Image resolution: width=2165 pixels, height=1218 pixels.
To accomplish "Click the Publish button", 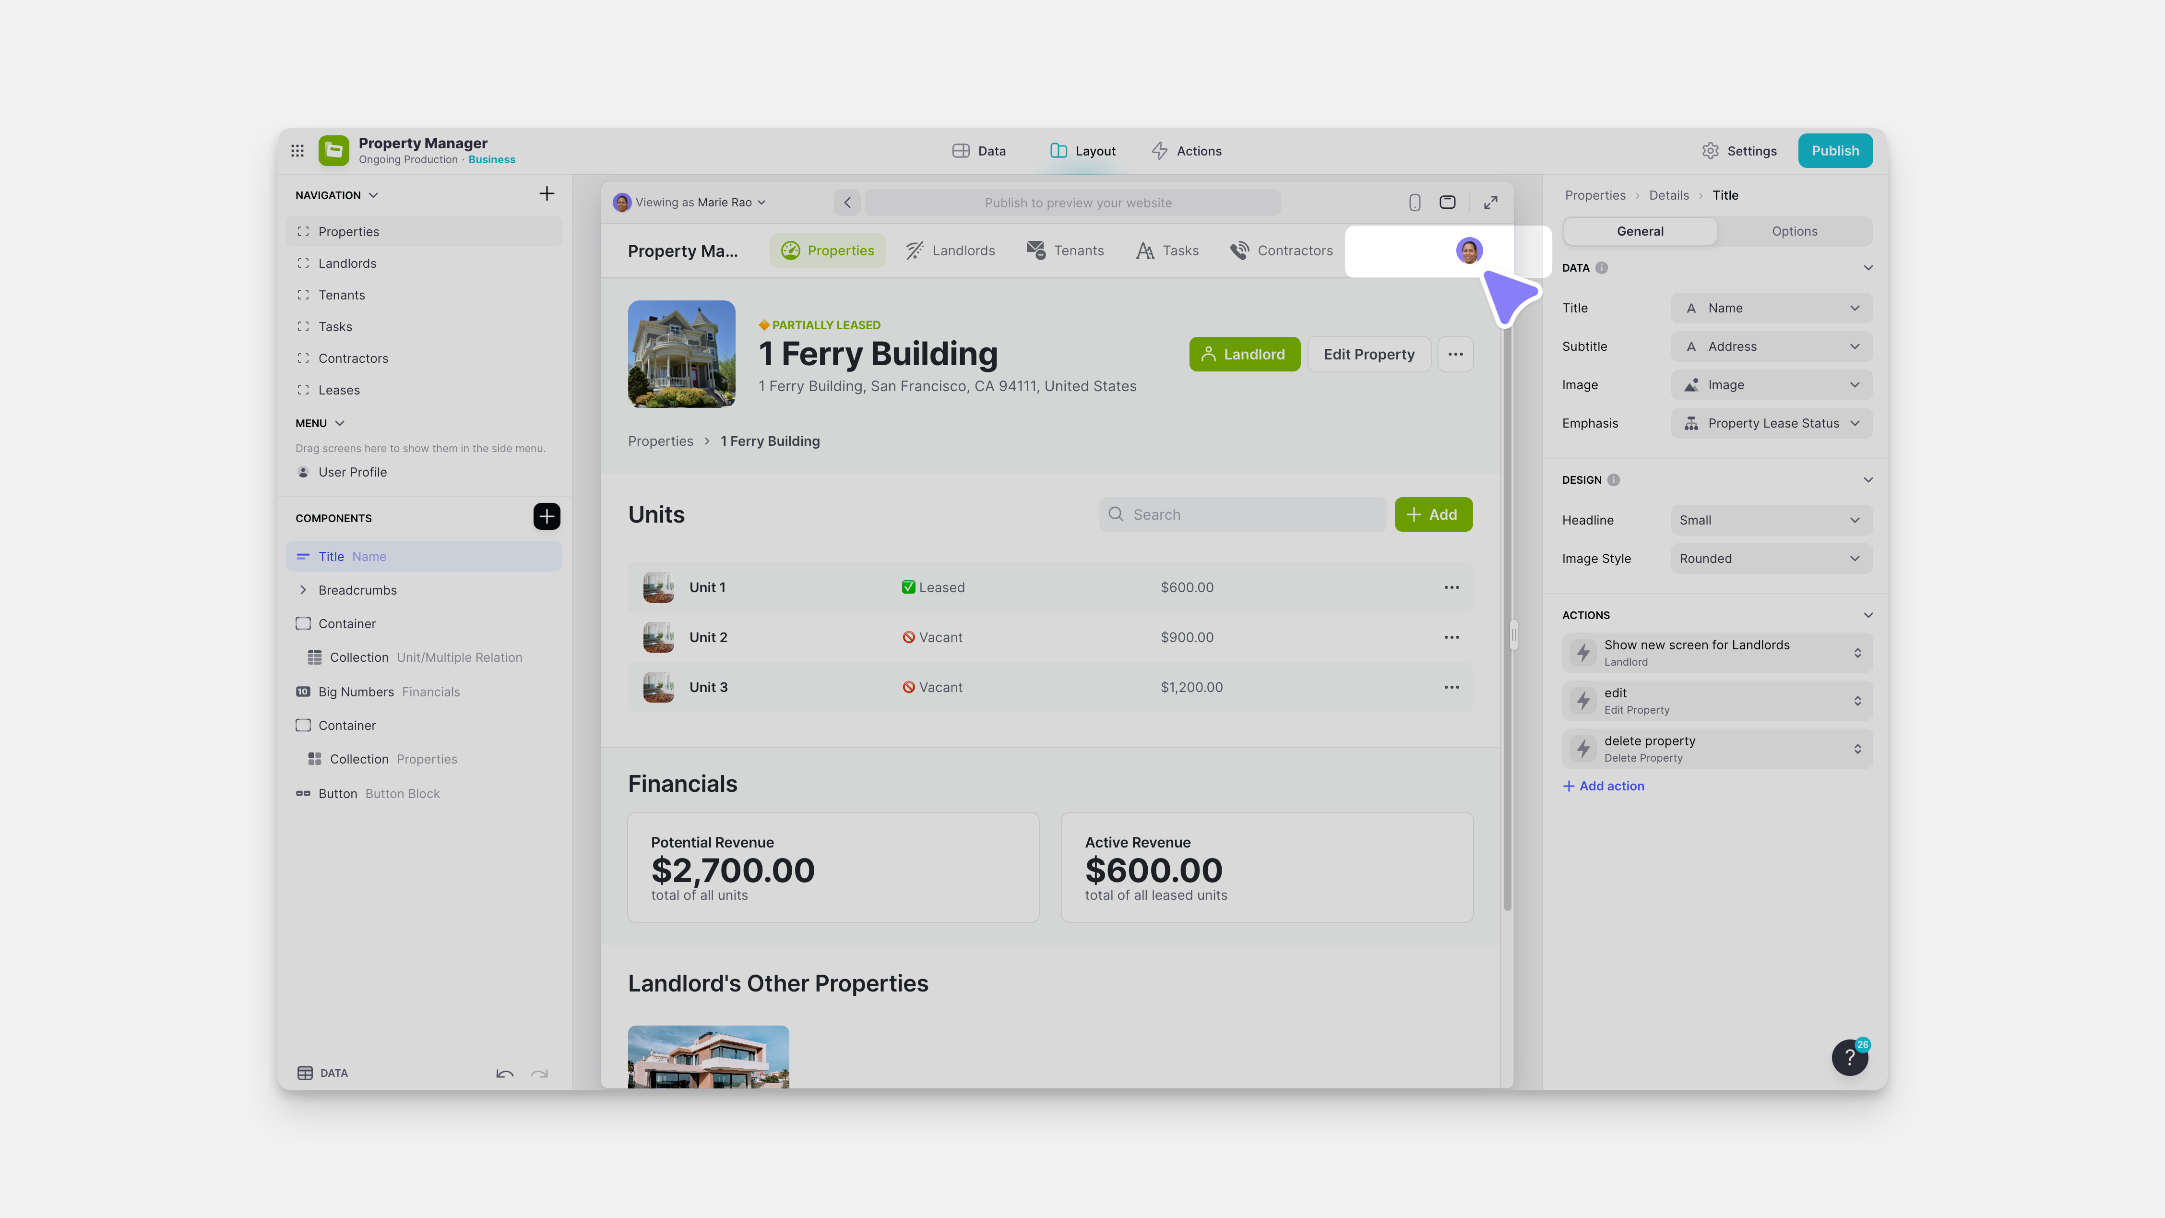I will click(1835, 151).
